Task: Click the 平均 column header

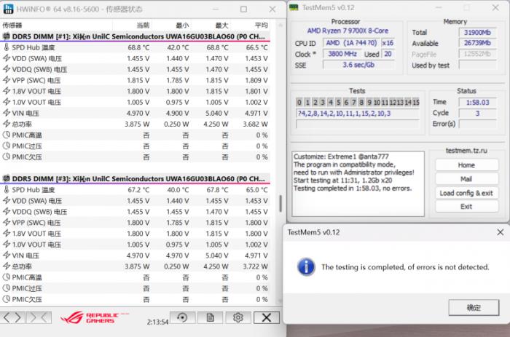Action: [251, 25]
